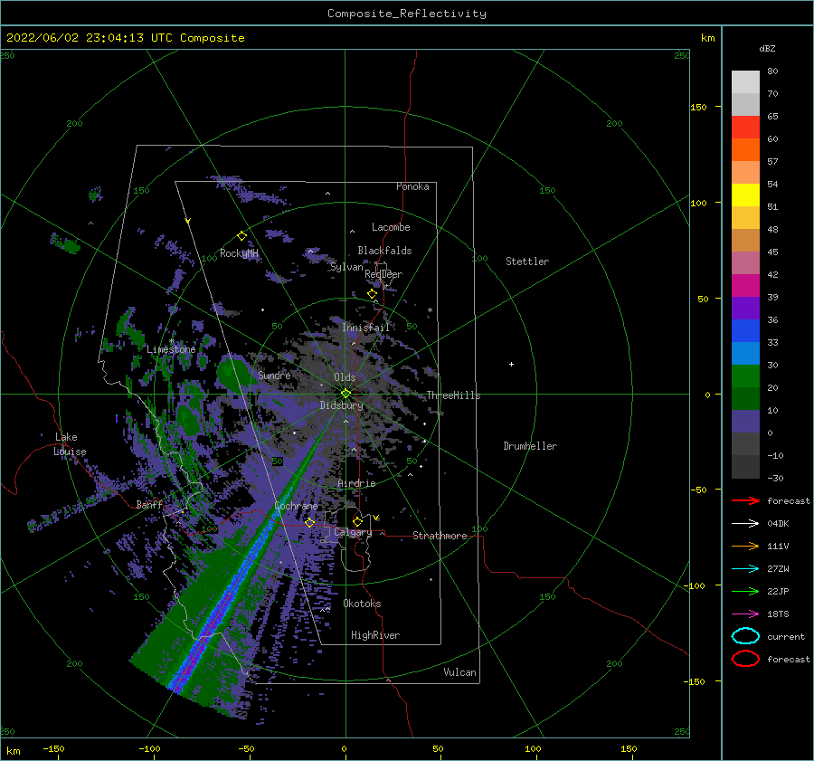Click the ThreeHills city label
The width and height of the screenshot is (814, 761).
[x=453, y=395]
